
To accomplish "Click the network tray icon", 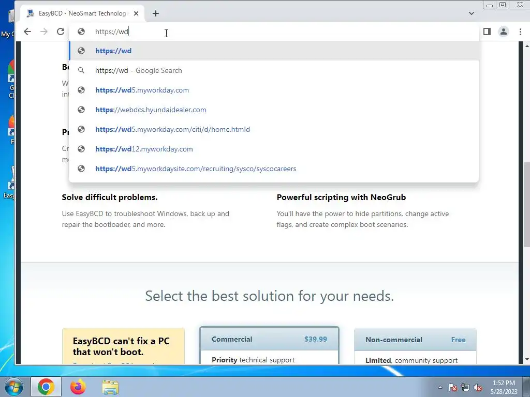I will 465,387.
